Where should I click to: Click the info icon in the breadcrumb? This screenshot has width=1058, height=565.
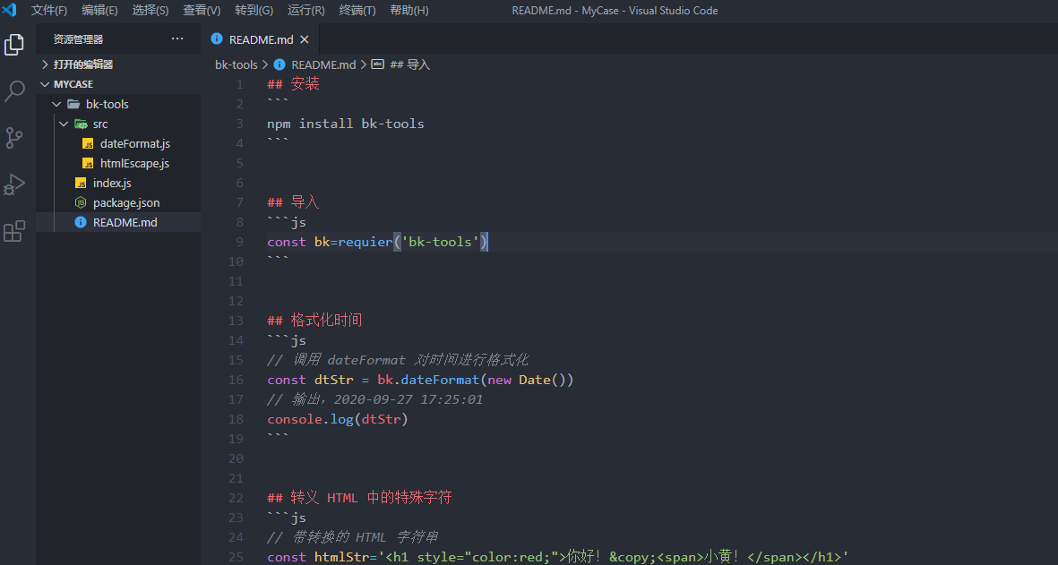point(280,64)
